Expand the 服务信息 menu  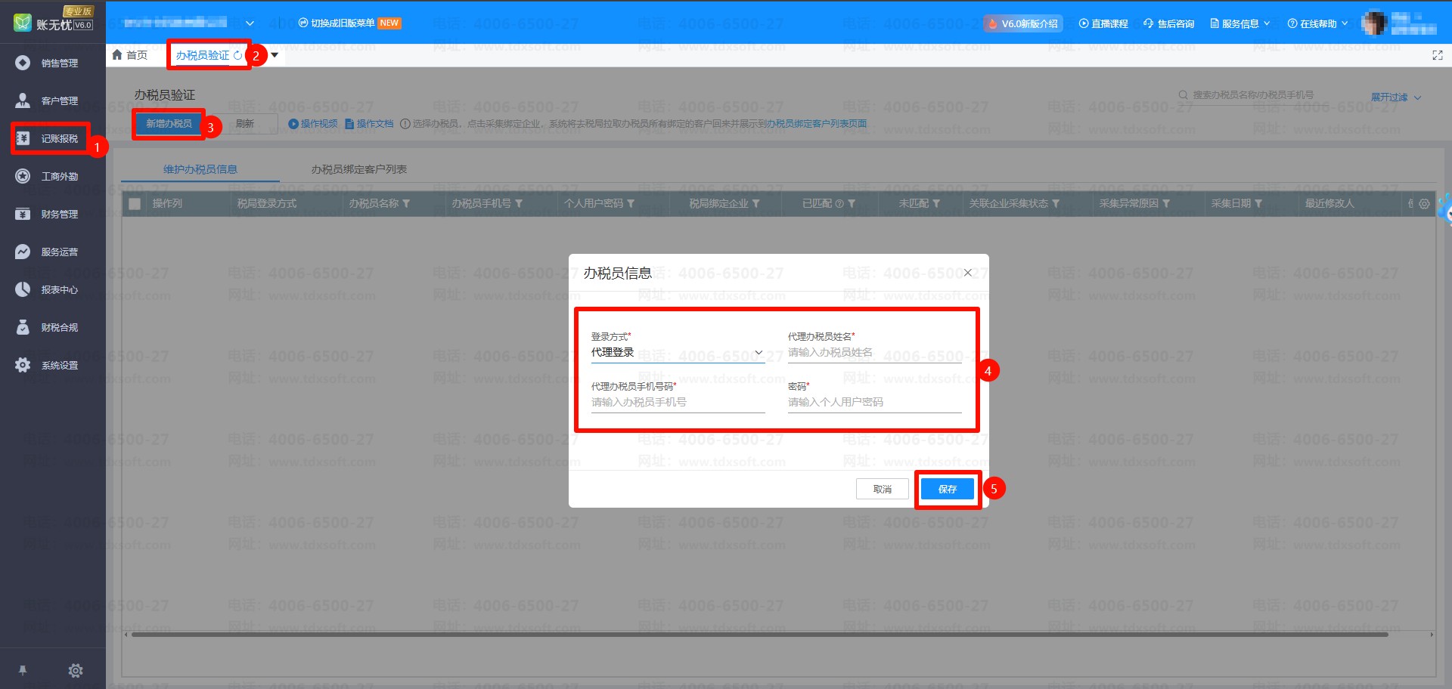[x=1240, y=23]
